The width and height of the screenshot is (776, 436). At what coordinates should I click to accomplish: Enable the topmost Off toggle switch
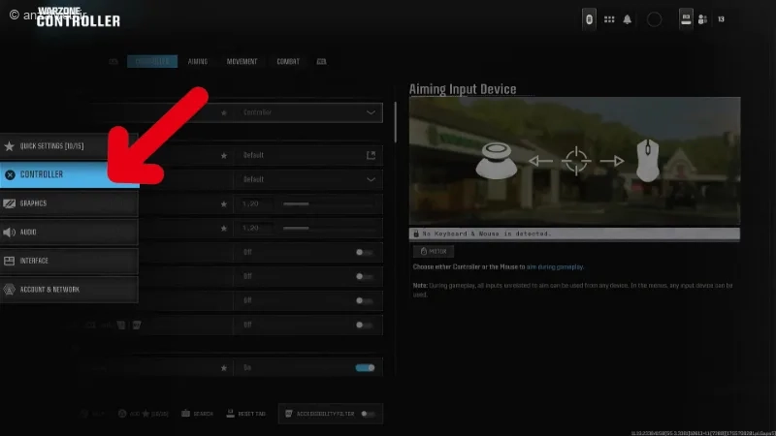pyautogui.click(x=365, y=252)
